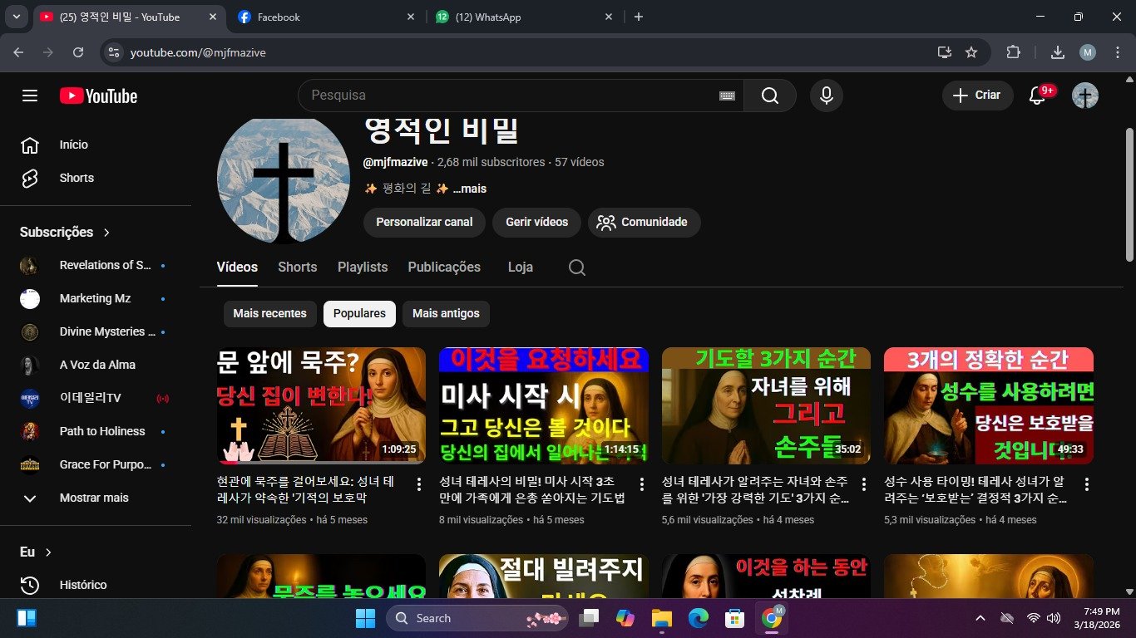Select the Populares filter chip

[x=359, y=313]
